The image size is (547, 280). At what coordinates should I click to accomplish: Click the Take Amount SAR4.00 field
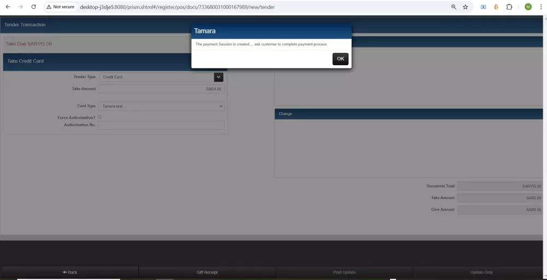(161, 89)
